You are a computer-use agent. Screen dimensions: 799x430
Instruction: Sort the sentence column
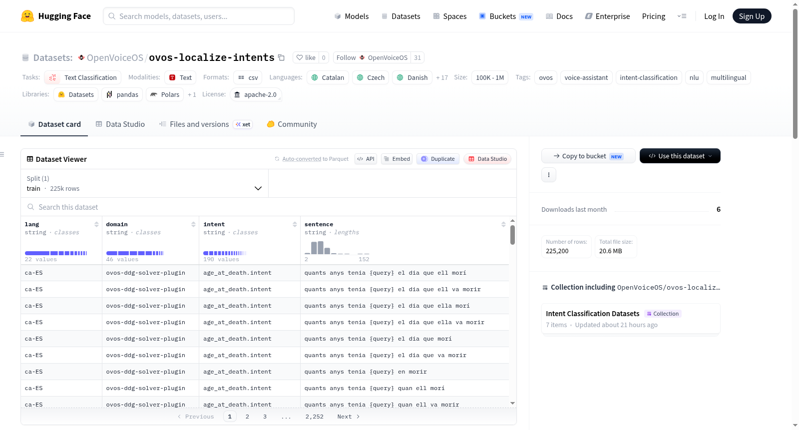tap(503, 224)
